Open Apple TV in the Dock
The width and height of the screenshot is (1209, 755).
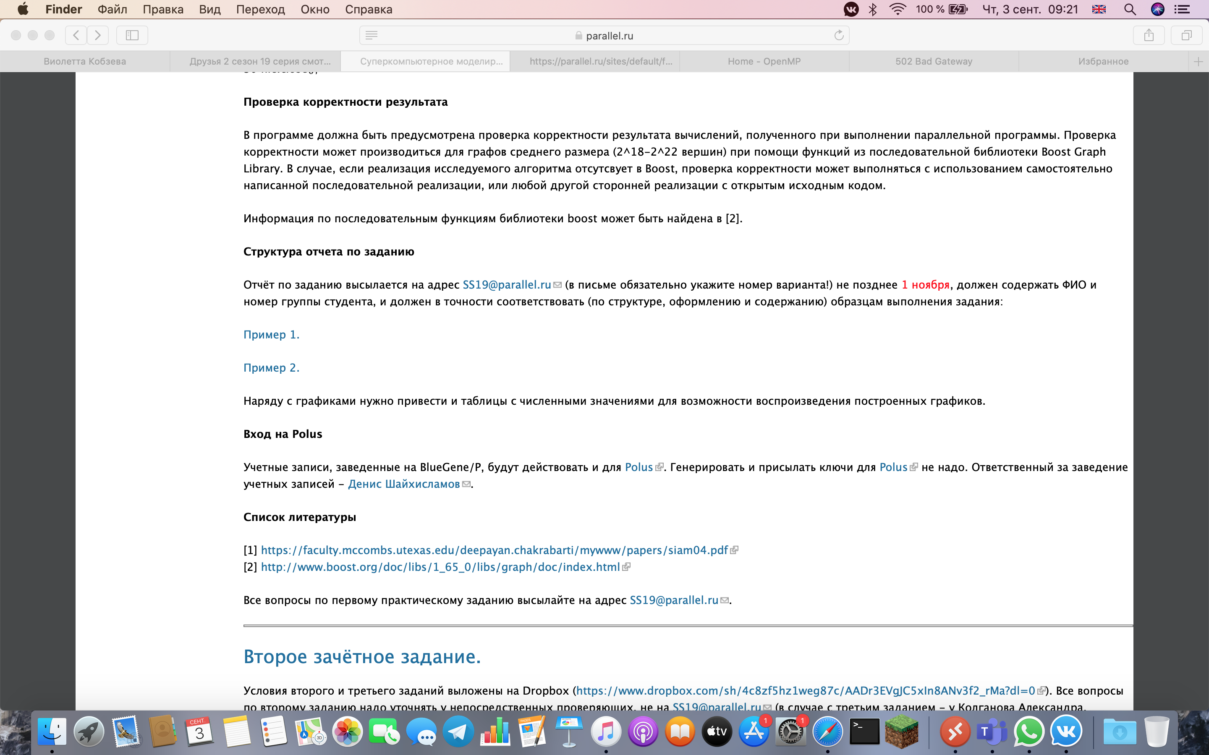(717, 732)
